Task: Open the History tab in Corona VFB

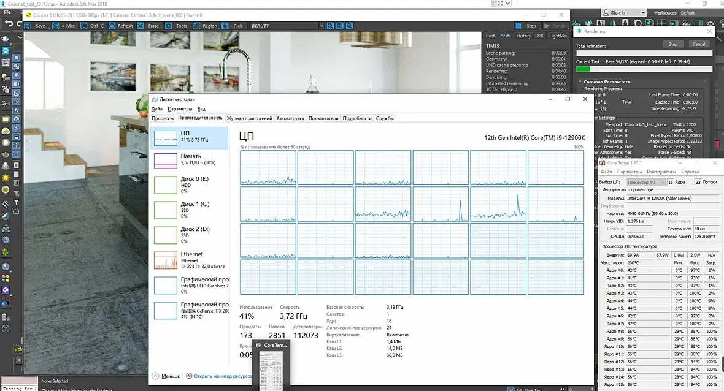Action: point(523,36)
